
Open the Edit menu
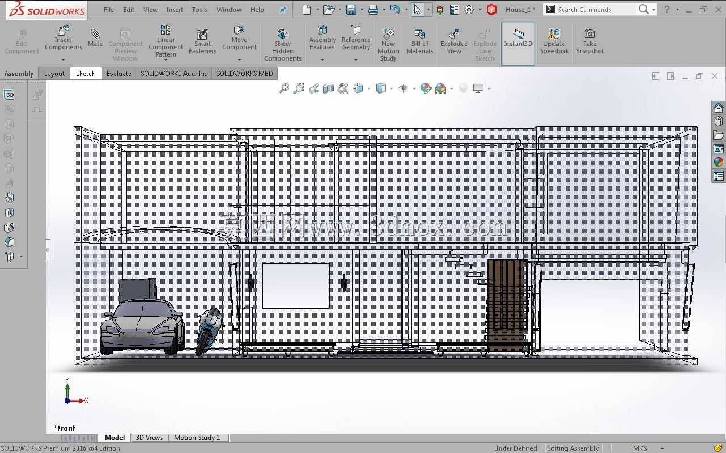point(129,10)
